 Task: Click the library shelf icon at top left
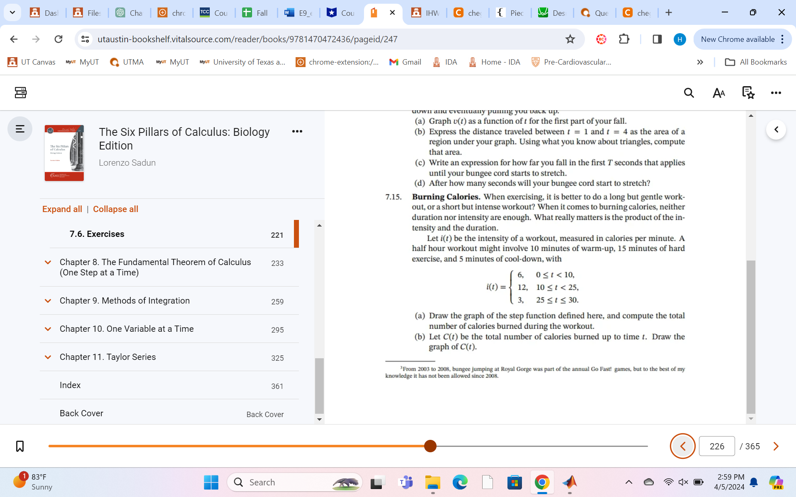[x=20, y=92]
